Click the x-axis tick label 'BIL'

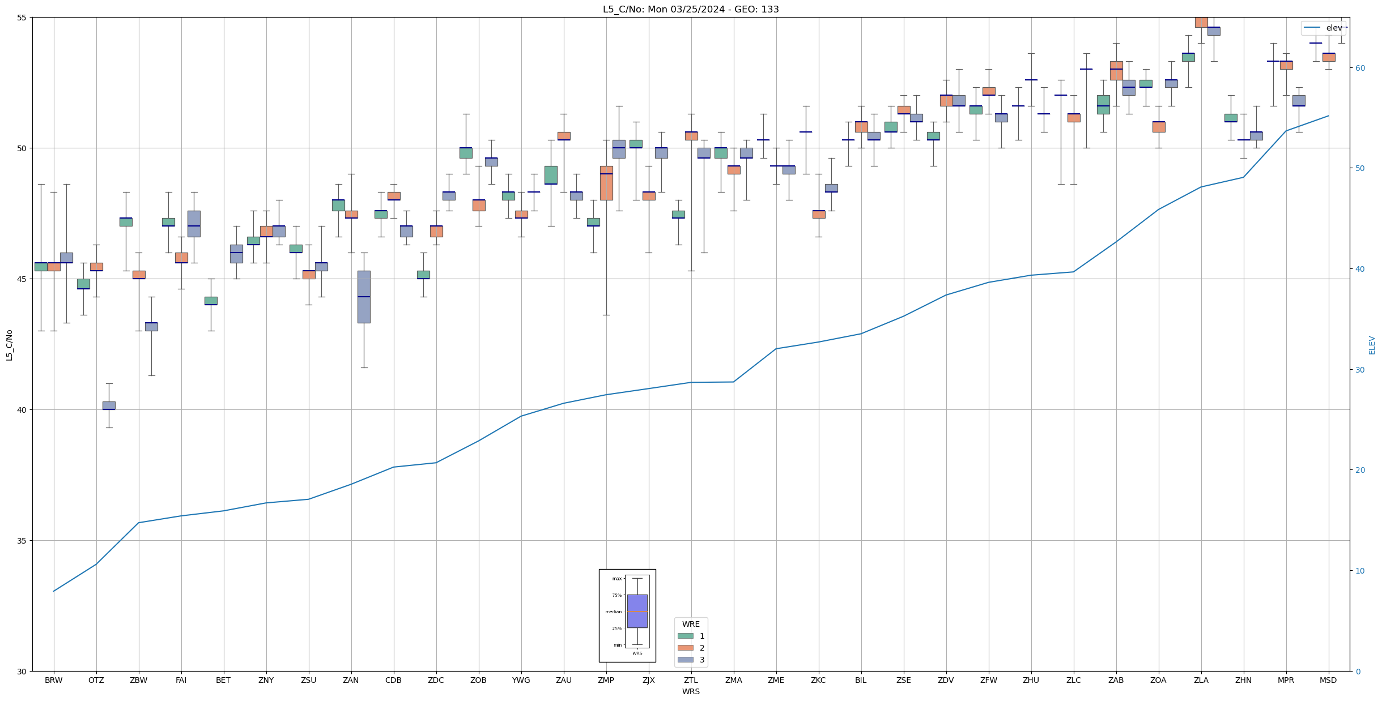[x=861, y=680]
